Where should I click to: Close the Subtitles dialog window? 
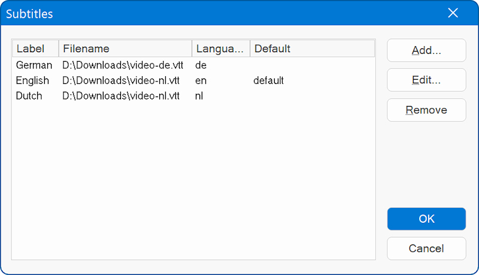click(453, 13)
